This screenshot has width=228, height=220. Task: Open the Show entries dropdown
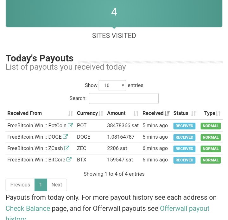(x=112, y=85)
